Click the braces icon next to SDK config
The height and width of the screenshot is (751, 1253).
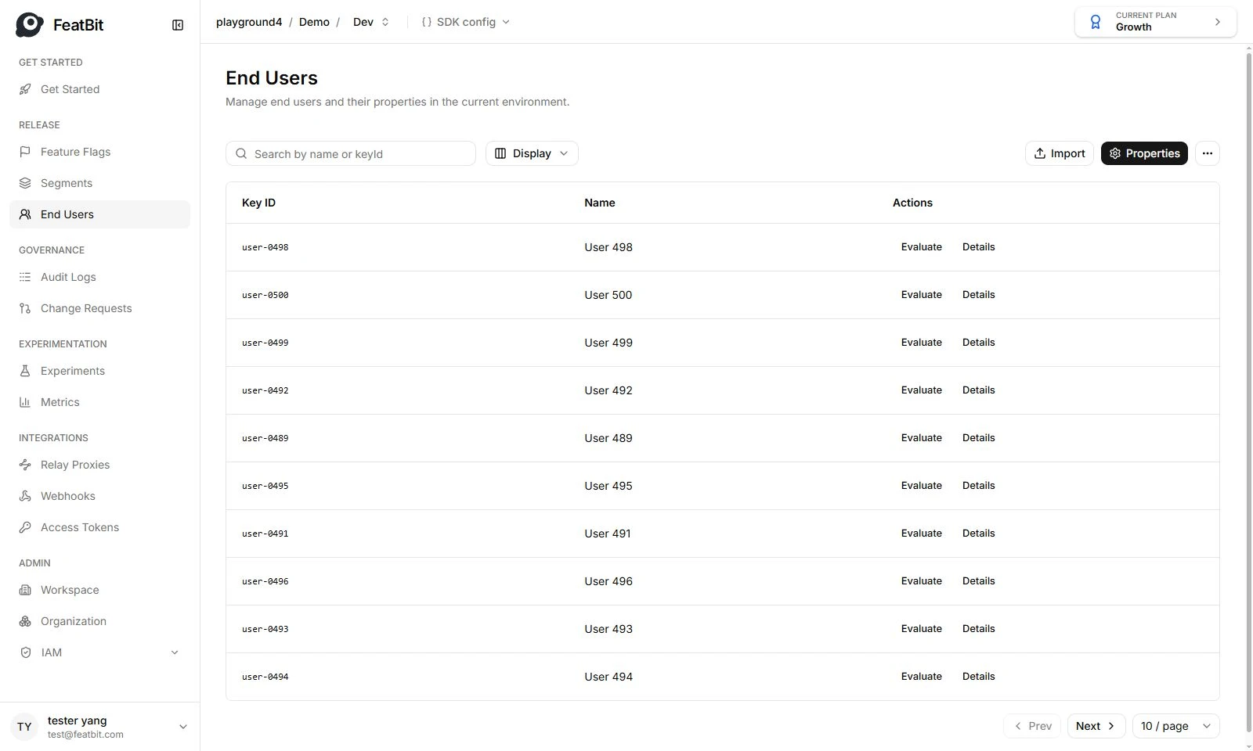pos(427,22)
